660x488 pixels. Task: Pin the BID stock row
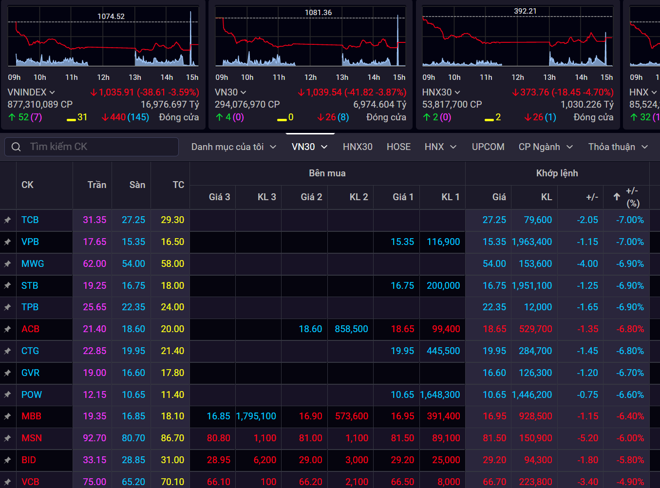tap(8, 460)
